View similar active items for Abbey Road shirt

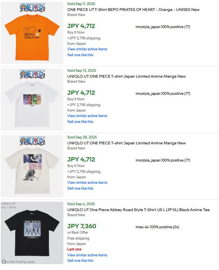click(x=87, y=255)
